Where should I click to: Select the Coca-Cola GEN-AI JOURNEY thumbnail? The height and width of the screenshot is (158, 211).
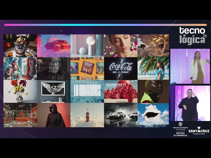tap(121, 69)
